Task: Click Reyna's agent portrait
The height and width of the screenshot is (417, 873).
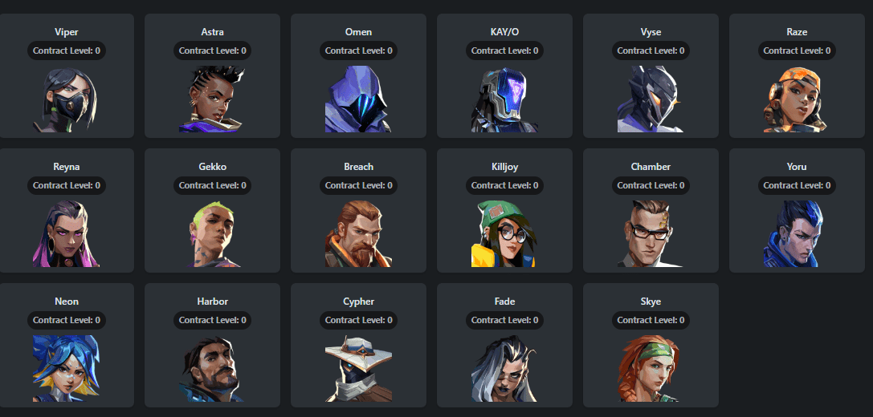Action: [66, 233]
